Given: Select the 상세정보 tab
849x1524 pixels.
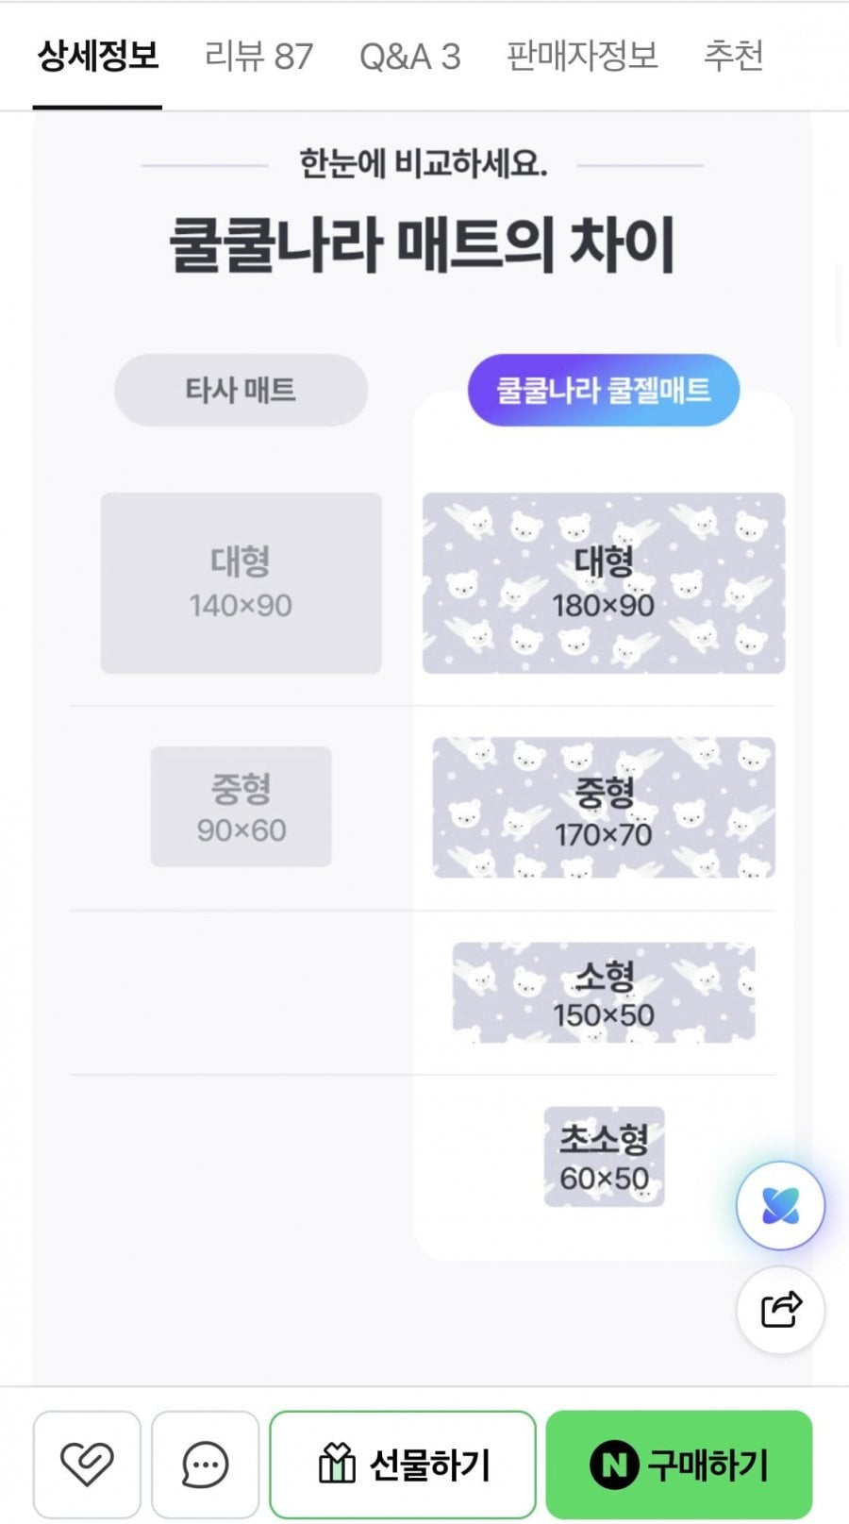Looking at the screenshot, I should (x=97, y=56).
